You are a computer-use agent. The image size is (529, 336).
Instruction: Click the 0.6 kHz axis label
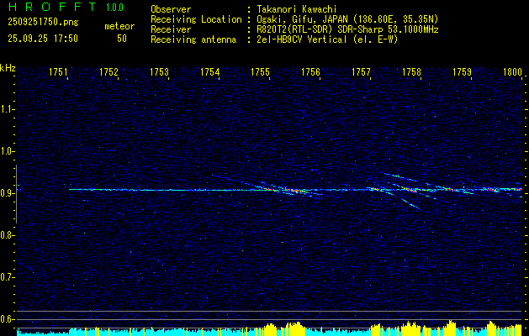click(8, 319)
